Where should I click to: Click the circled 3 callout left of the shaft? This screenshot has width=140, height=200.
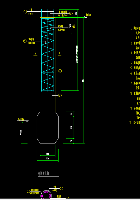click(25, 41)
